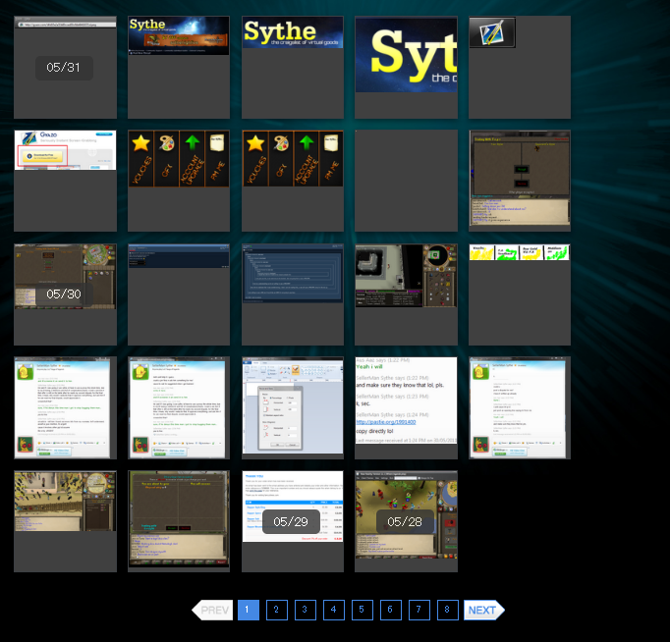The width and height of the screenshot is (670, 642).
Task: Open the enlarged yellow Sythe logo thumbnail
Action: click(x=406, y=67)
